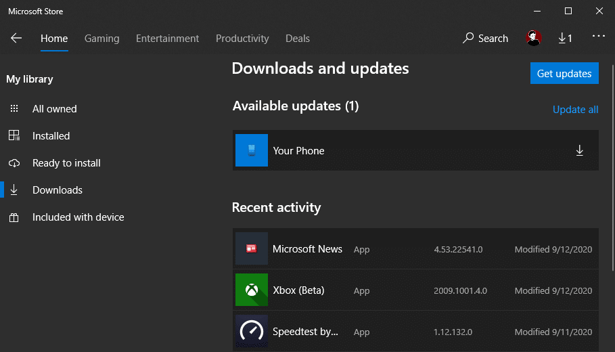
Task: Click Modified 9/11/2020 for Speedtest
Action: (553, 332)
